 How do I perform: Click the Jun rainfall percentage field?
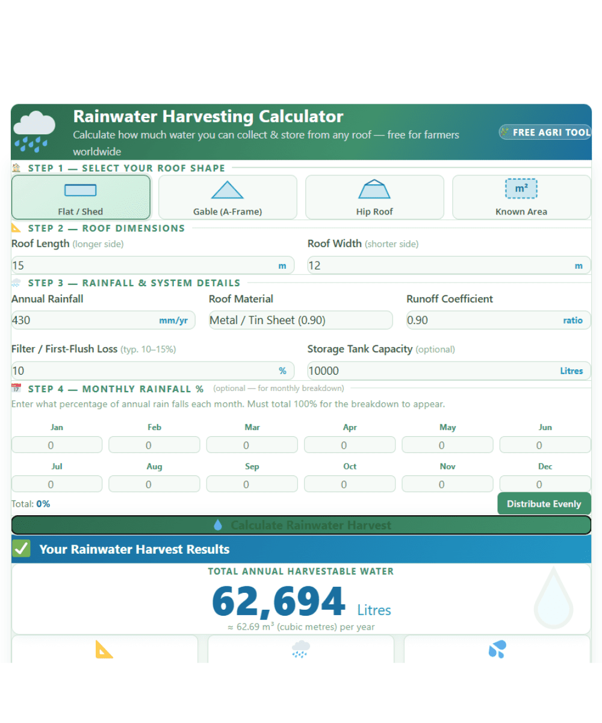545,445
